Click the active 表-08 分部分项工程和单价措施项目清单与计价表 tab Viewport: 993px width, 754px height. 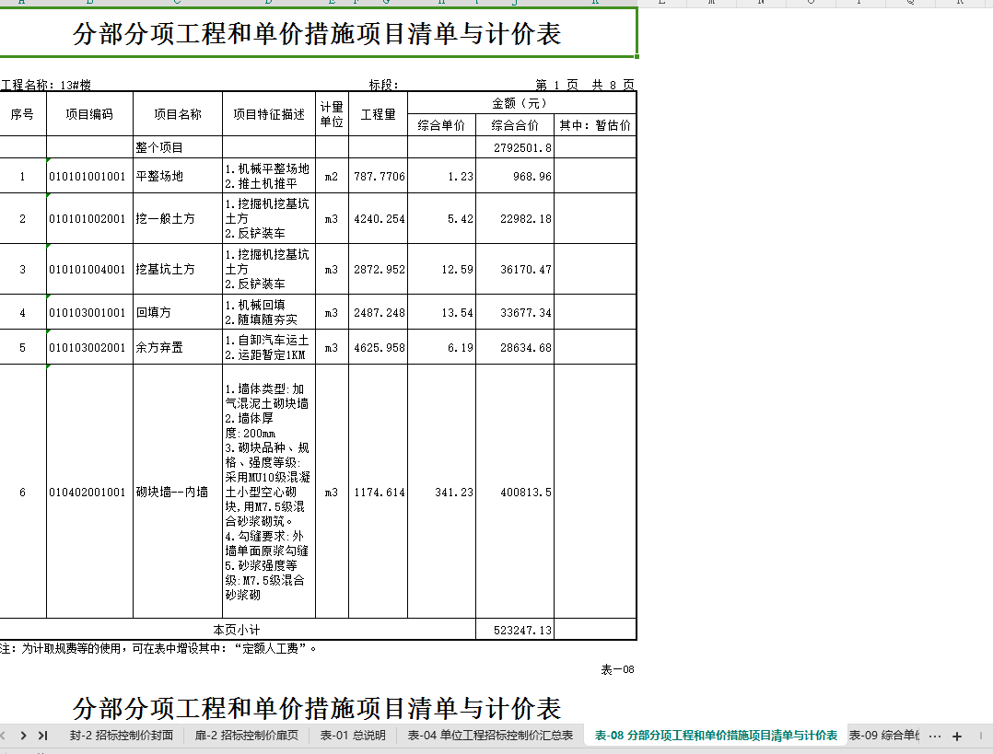click(716, 735)
